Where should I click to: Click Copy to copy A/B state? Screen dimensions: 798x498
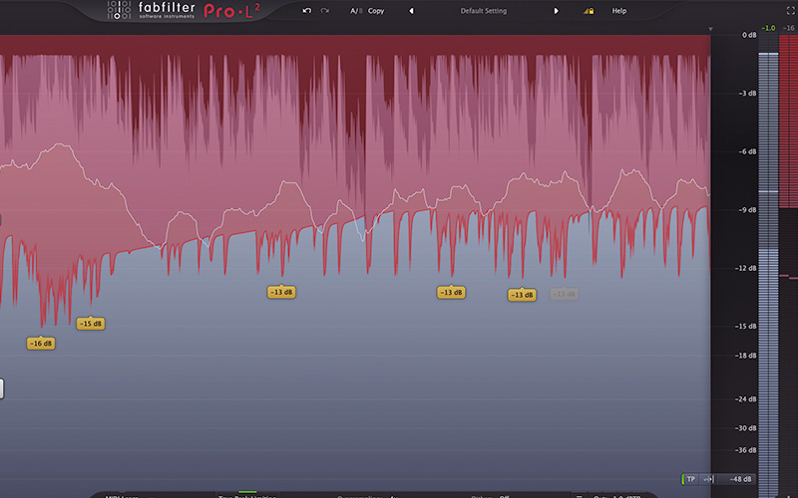point(376,11)
